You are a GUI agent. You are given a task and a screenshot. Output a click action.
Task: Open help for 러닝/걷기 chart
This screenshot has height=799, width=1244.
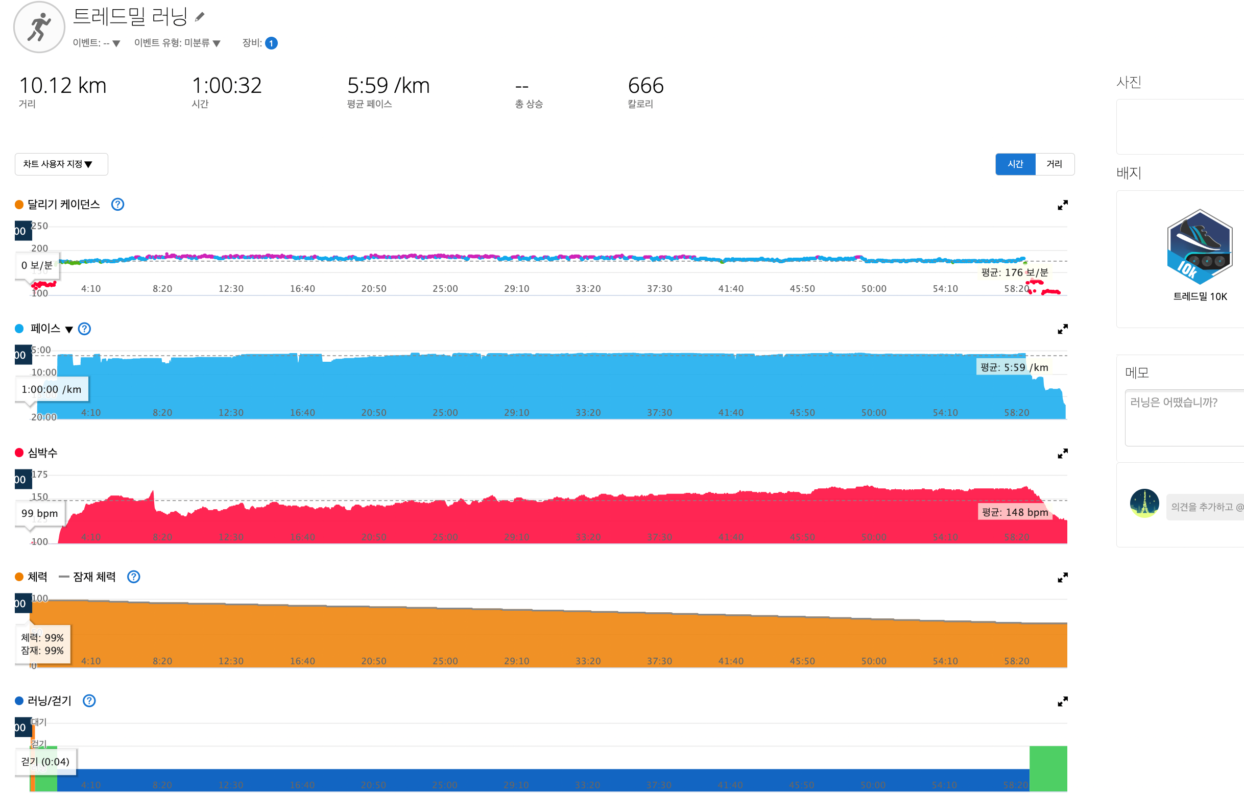point(89,701)
